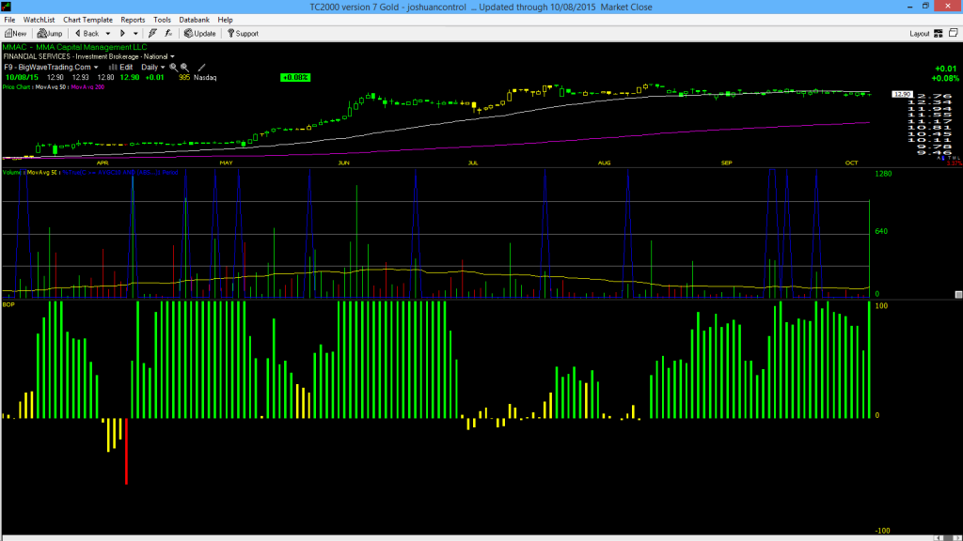Click the forward arrow icon
This screenshot has height=541, width=963.
[x=122, y=34]
